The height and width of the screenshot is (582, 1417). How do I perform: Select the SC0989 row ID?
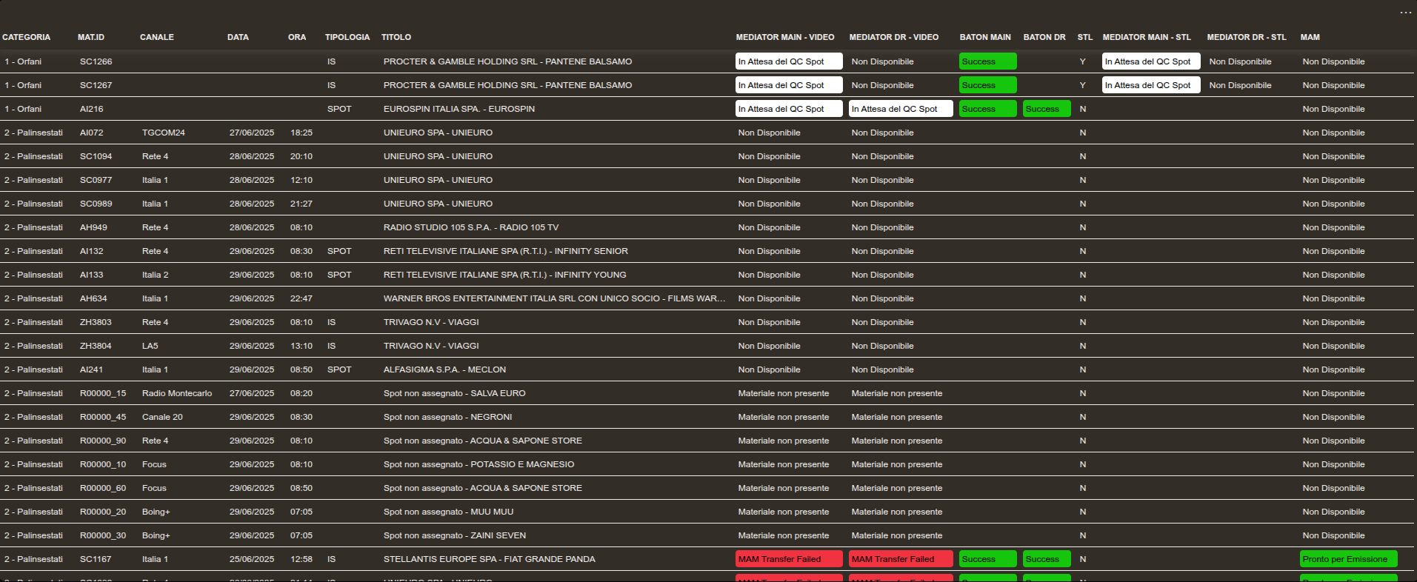(x=96, y=204)
